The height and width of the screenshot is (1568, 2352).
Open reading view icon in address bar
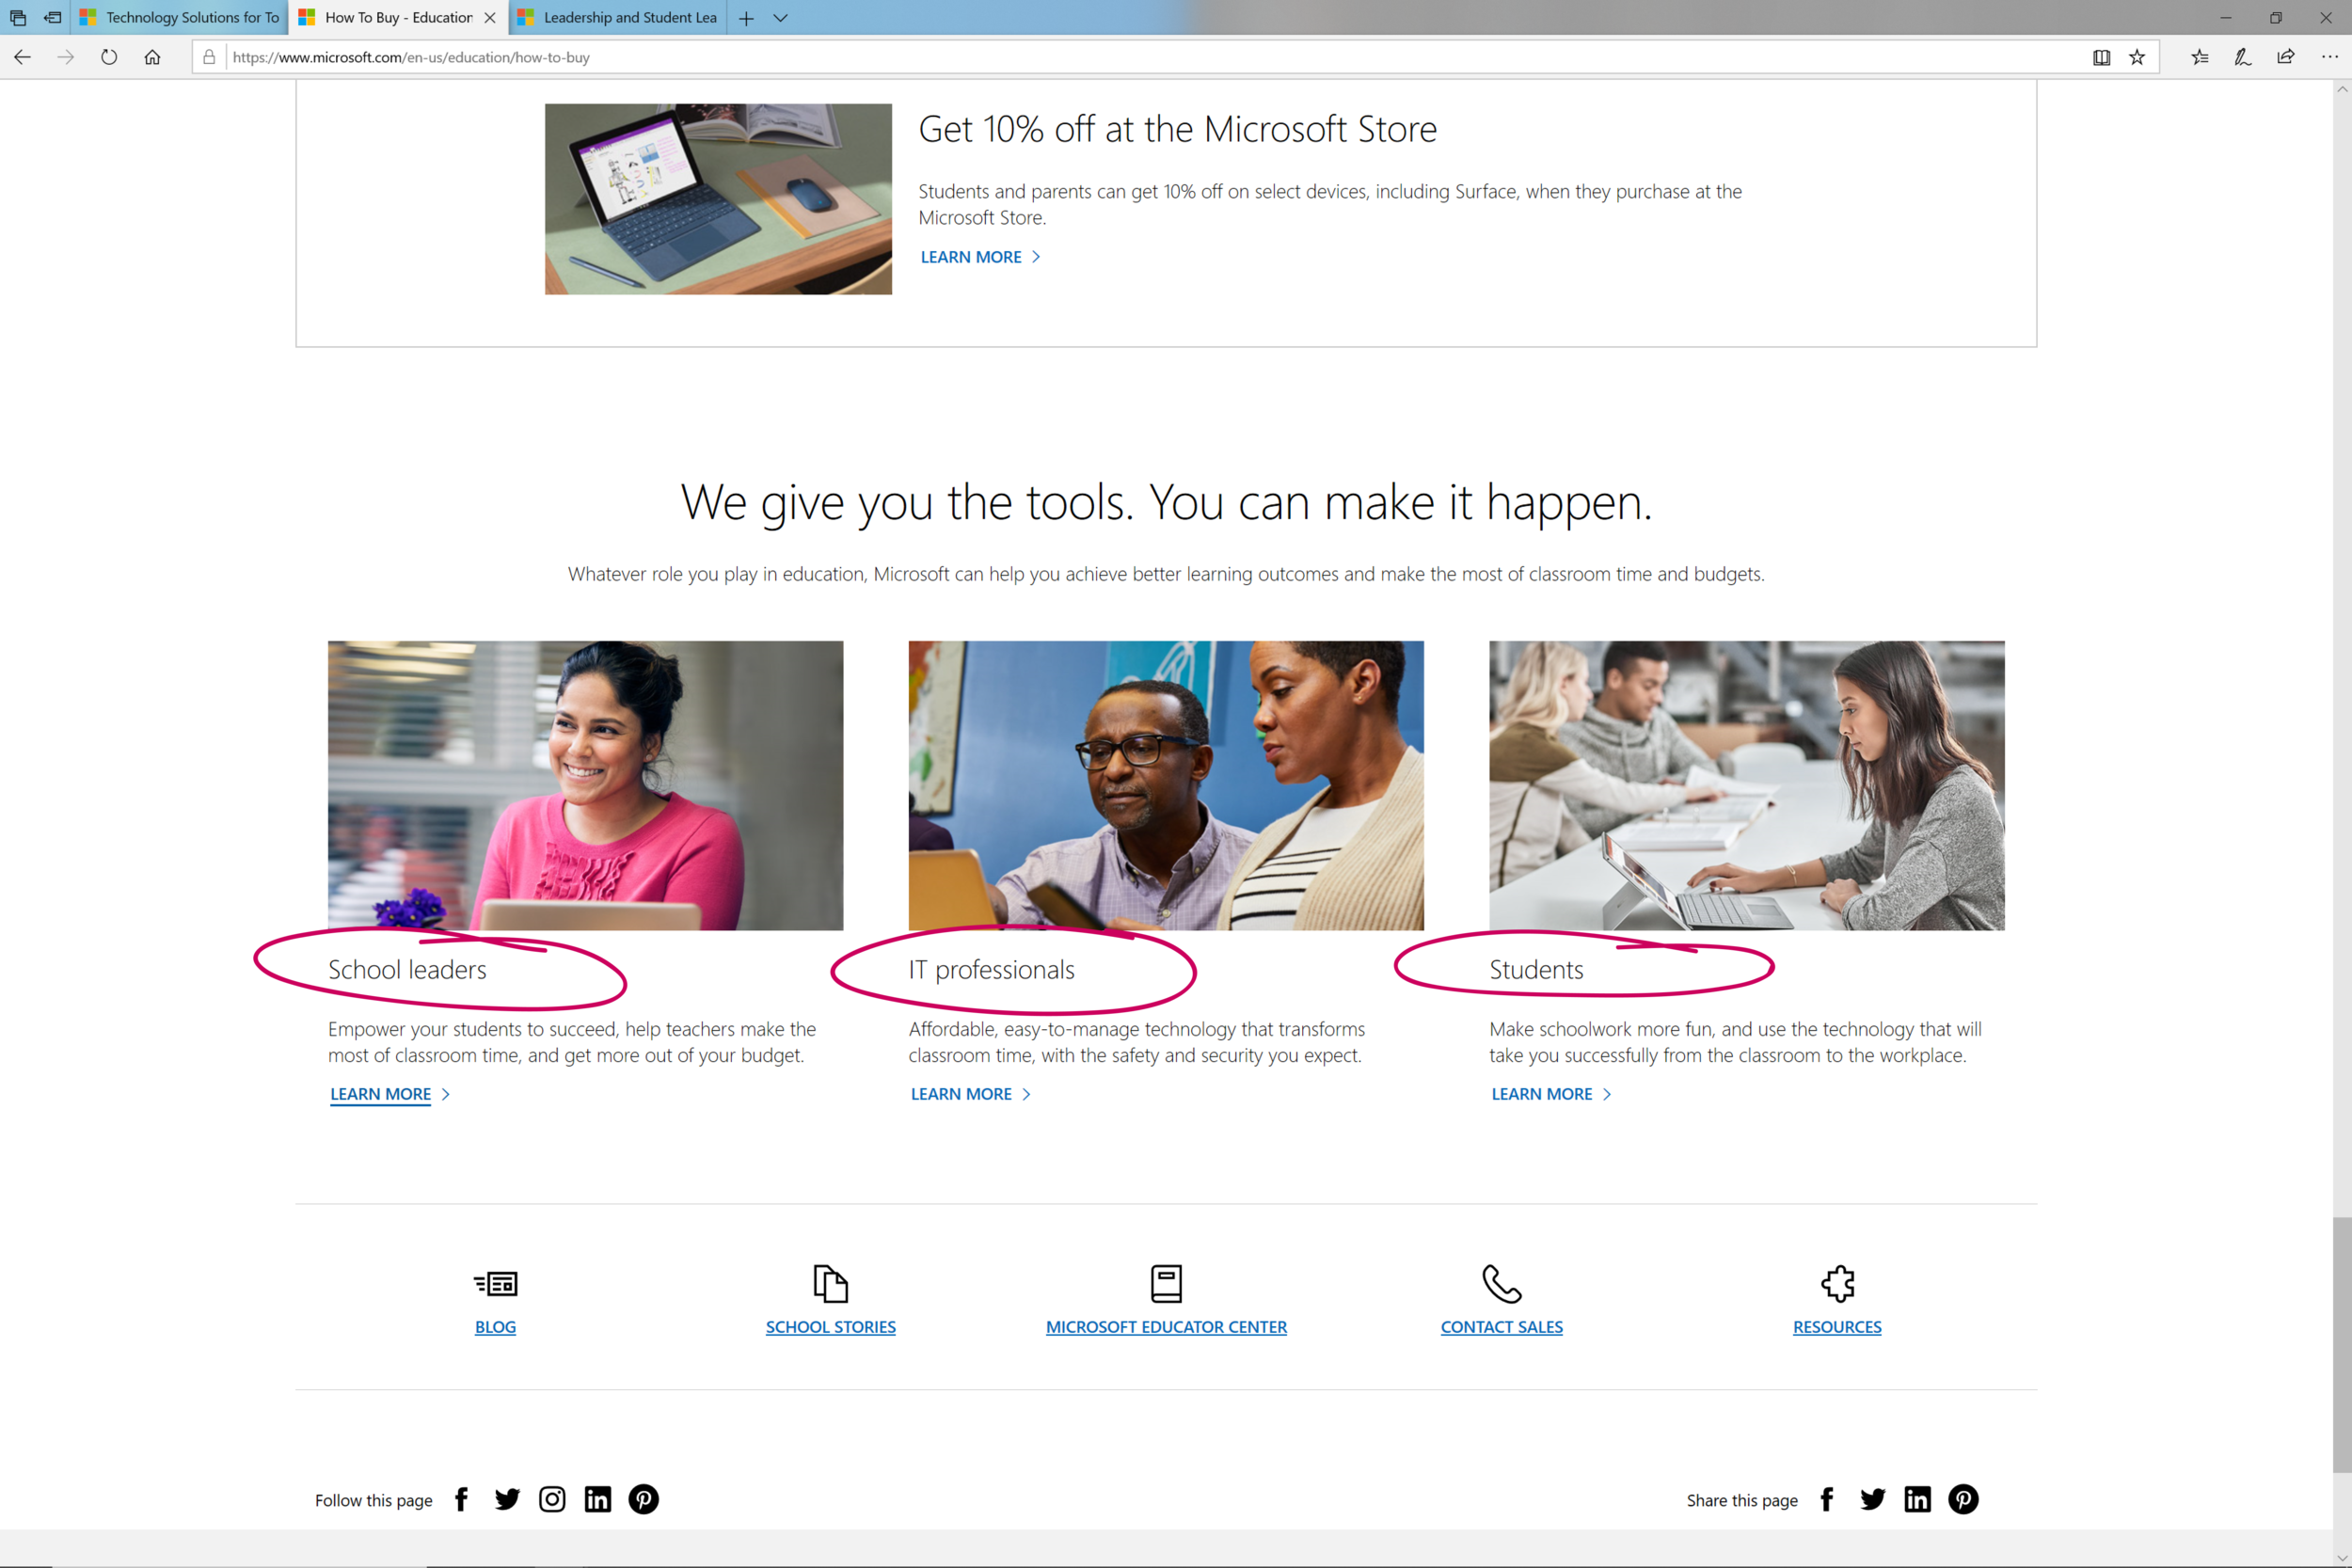[x=2101, y=57]
